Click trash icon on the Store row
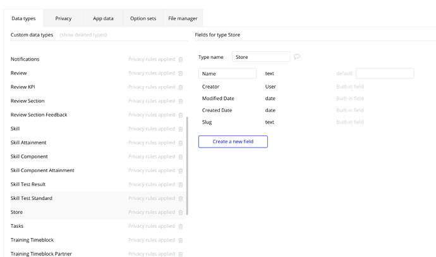The height and width of the screenshot is (257, 436). coord(181,213)
